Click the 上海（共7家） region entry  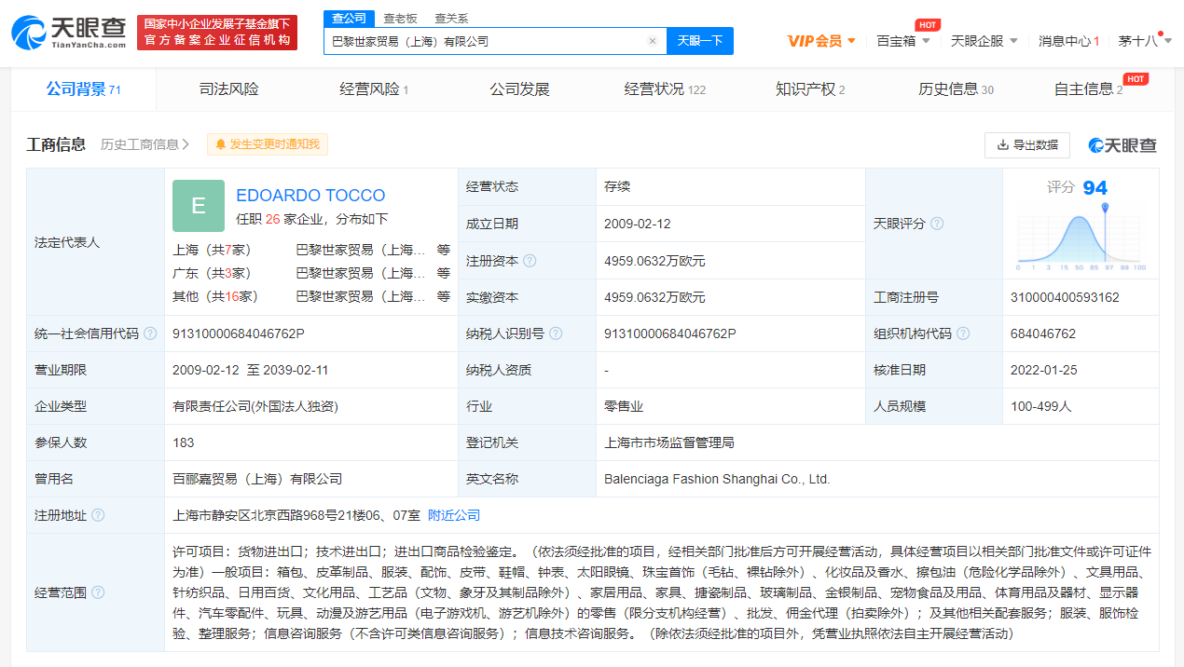tap(212, 250)
